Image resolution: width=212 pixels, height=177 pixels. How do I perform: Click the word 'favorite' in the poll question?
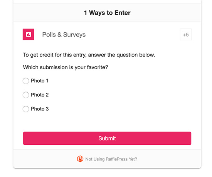pos(98,67)
